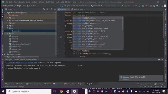Expand the test folder
This screenshot has height=94, width=168.
[7, 33]
